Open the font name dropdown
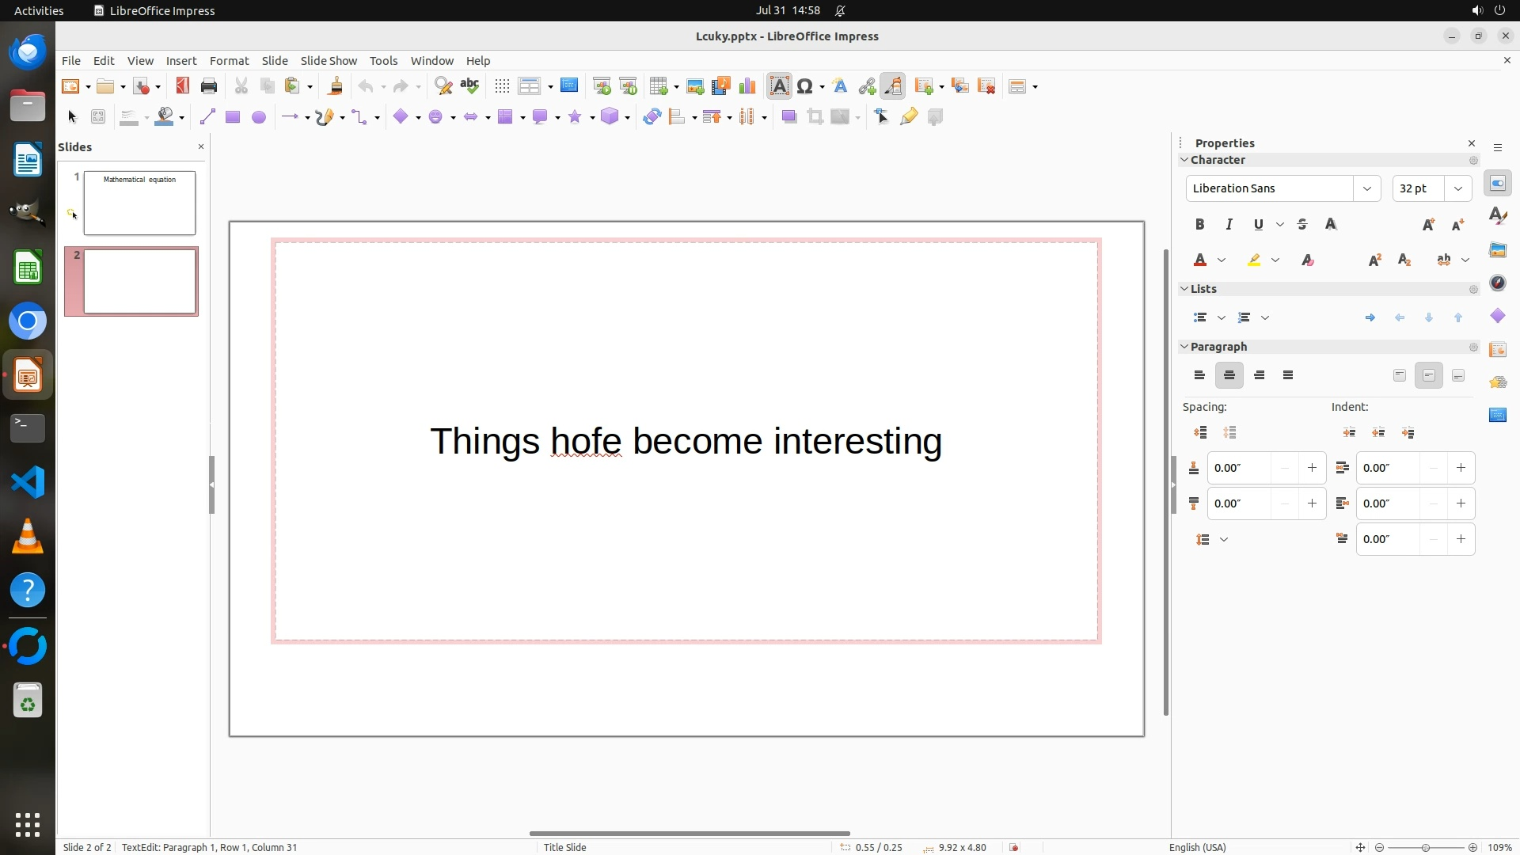 (1366, 188)
